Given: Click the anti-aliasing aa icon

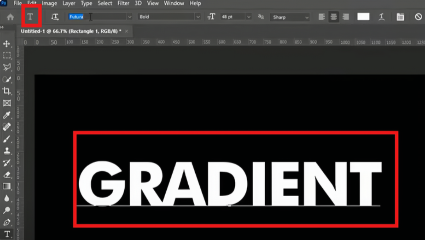Looking at the screenshot, I should (261, 17).
